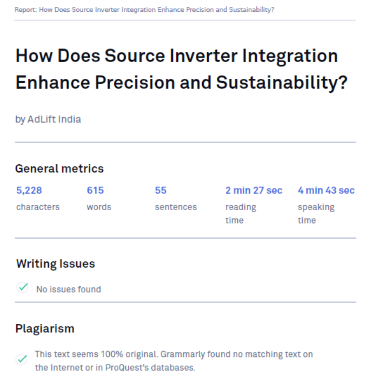Click the No issues found text

click(x=69, y=289)
